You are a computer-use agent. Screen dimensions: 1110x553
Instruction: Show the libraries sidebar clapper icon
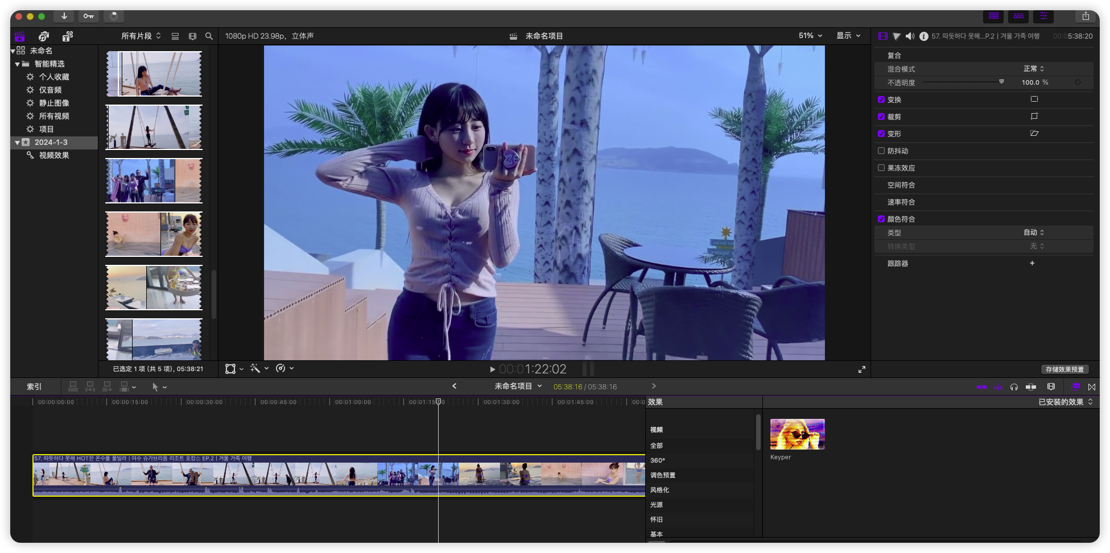pos(20,36)
